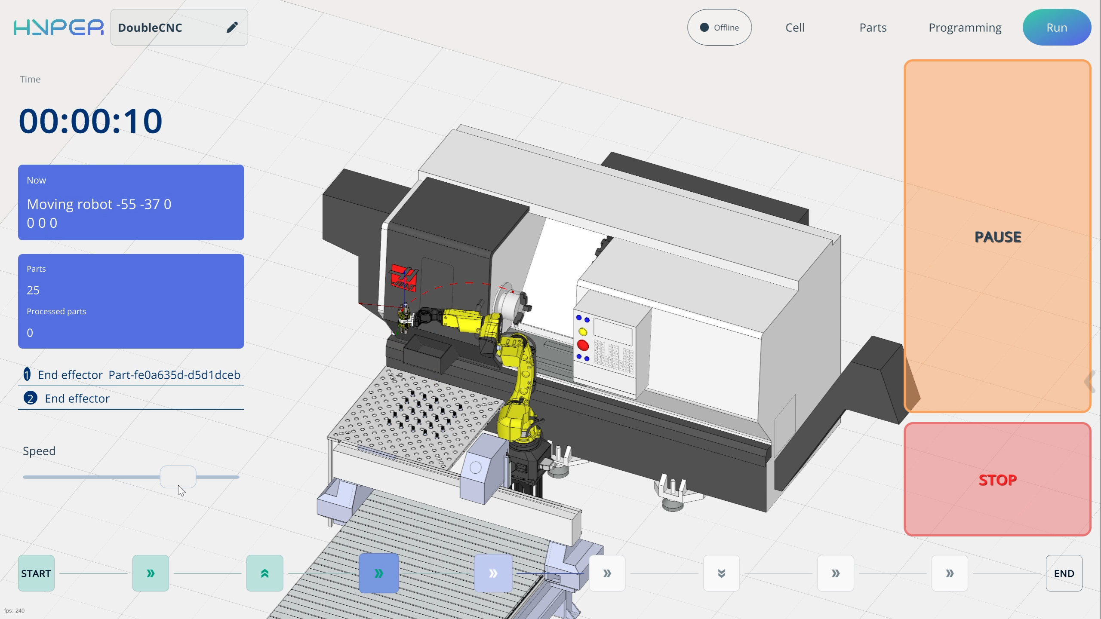Click the forward step right after down-chevron
Screen dimensions: 1101x619
[x=835, y=573]
